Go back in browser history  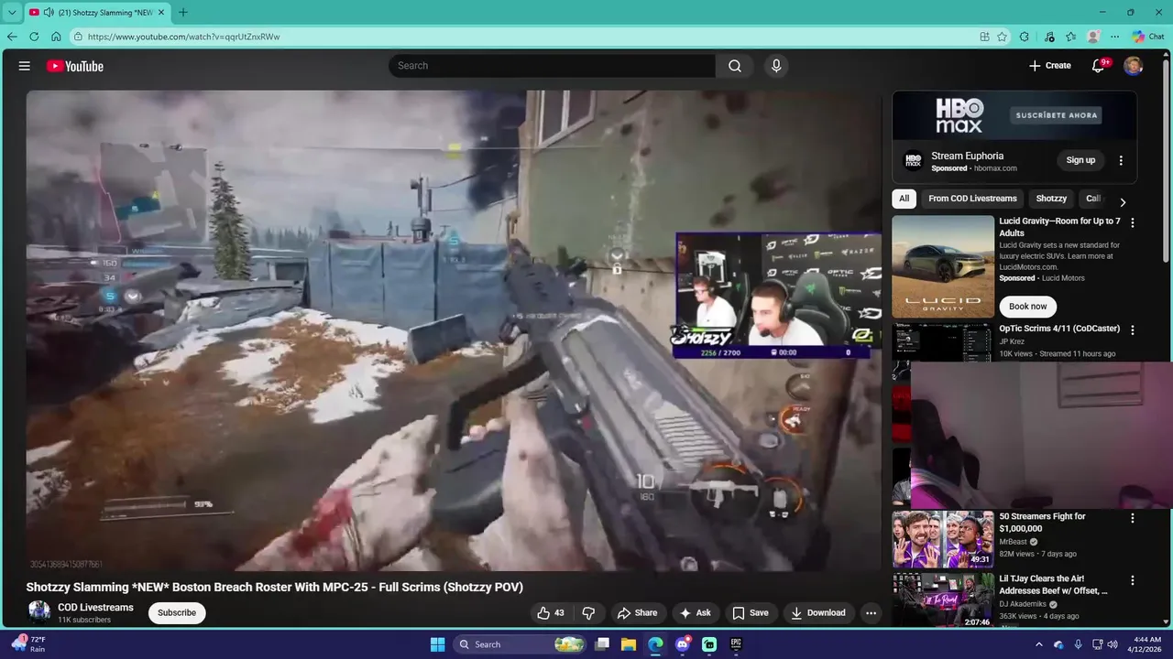12,37
